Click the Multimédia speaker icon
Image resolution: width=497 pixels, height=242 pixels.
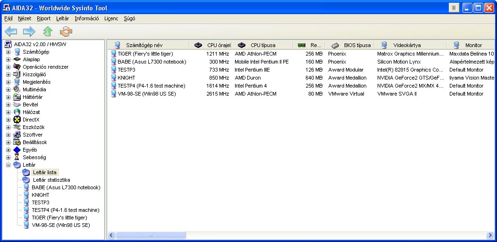pyautogui.click(x=17, y=89)
